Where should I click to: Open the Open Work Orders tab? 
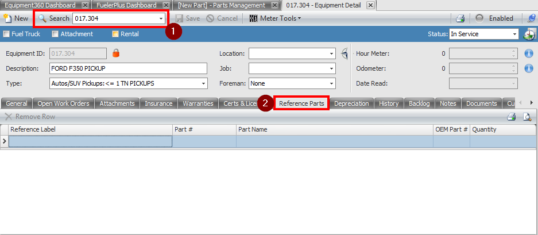point(64,103)
